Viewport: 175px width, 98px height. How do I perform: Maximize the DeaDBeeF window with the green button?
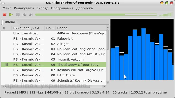(x=167, y=3)
